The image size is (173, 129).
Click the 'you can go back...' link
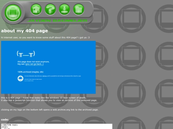35,64
